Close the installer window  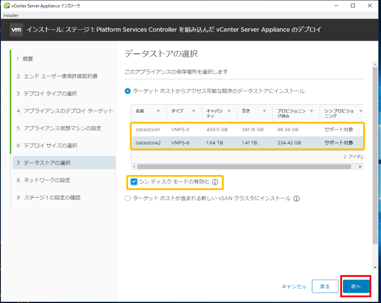[x=369, y=6]
